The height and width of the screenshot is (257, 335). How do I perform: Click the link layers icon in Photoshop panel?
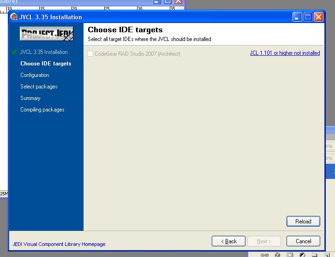pyautogui.click(x=264, y=254)
